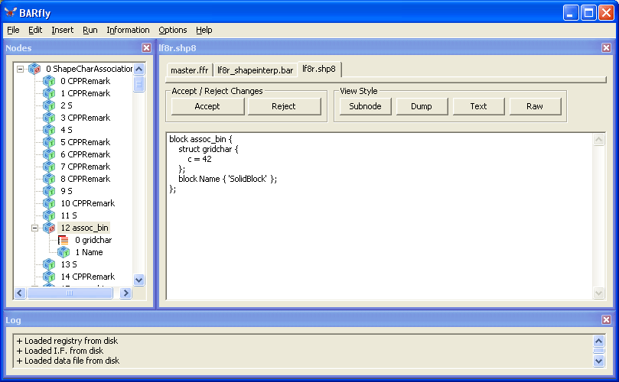Click the cube icon for 6 CPPRemark

(49, 154)
